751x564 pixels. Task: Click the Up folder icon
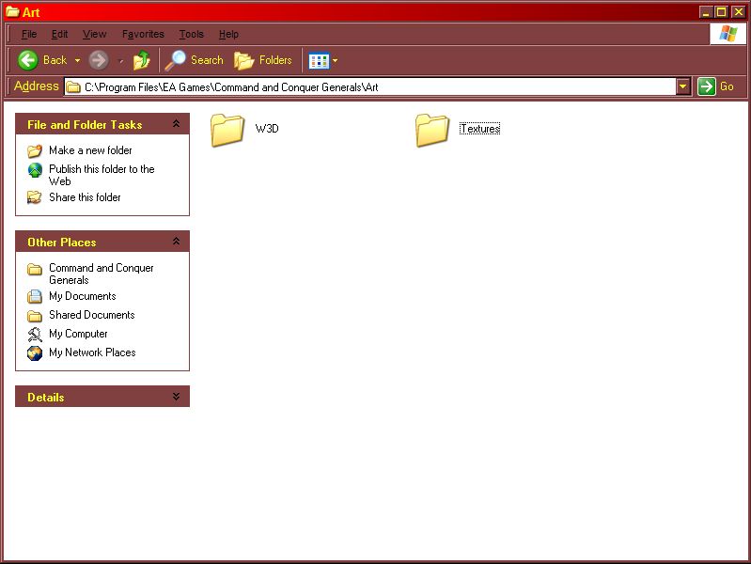point(141,61)
